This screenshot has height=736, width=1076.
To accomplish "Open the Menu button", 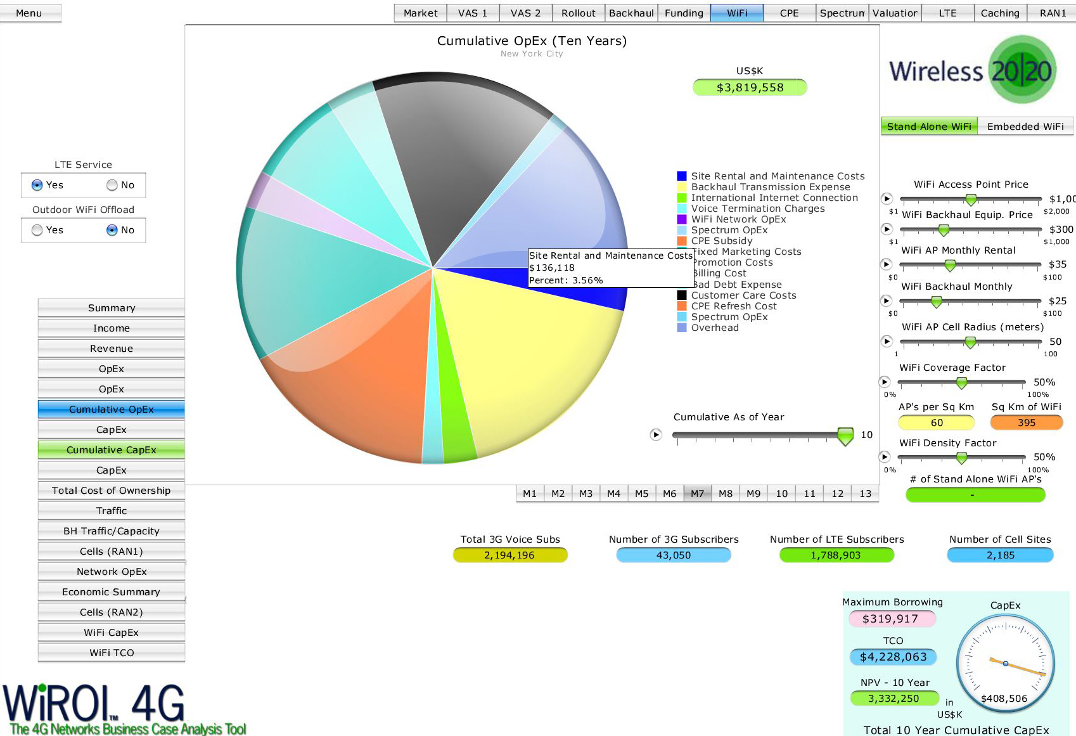I will click(29, 13).
